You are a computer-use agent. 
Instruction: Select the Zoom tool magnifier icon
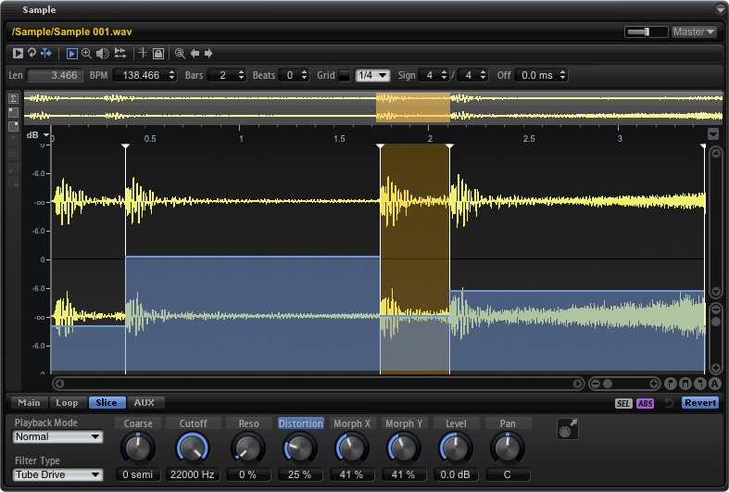87,54
